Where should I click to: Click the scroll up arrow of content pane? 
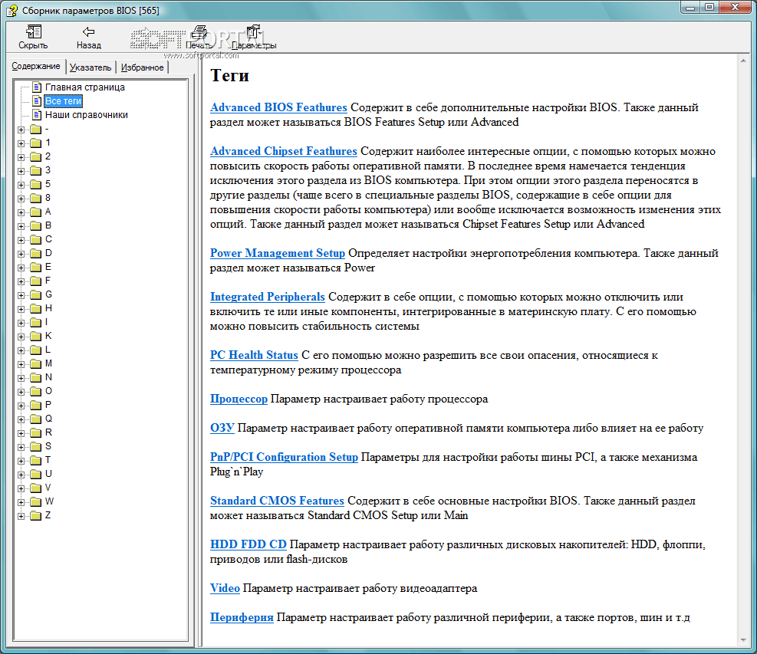tap(743, 61)
